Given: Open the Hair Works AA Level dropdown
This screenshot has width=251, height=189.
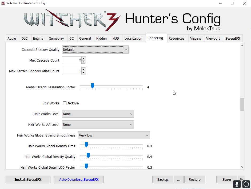Looking at the screenshot, I should pos(98,124).
